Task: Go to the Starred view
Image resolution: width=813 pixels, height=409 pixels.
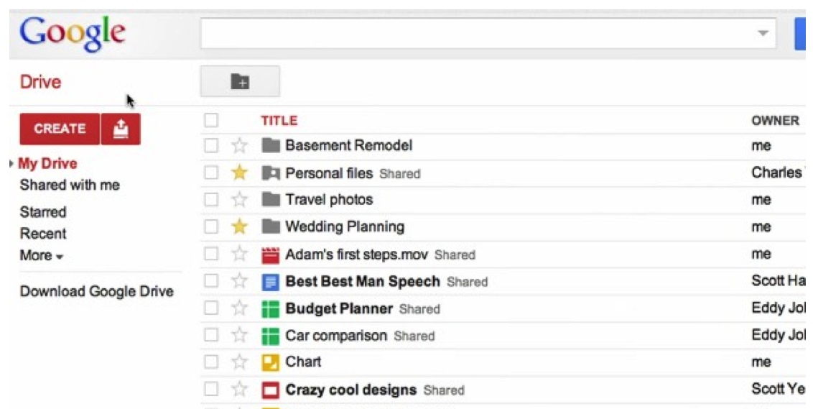Action: (43, 212)
